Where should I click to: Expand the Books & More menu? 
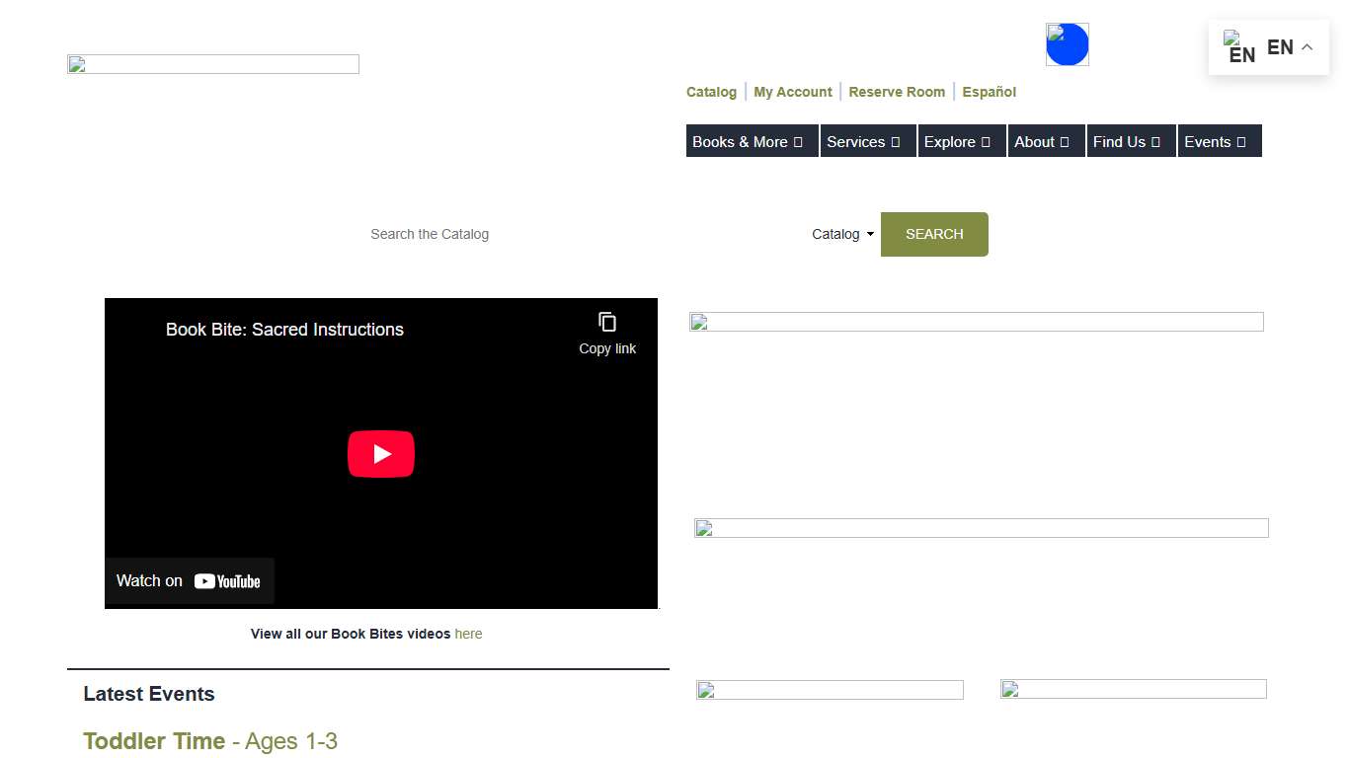coord(751,141)
